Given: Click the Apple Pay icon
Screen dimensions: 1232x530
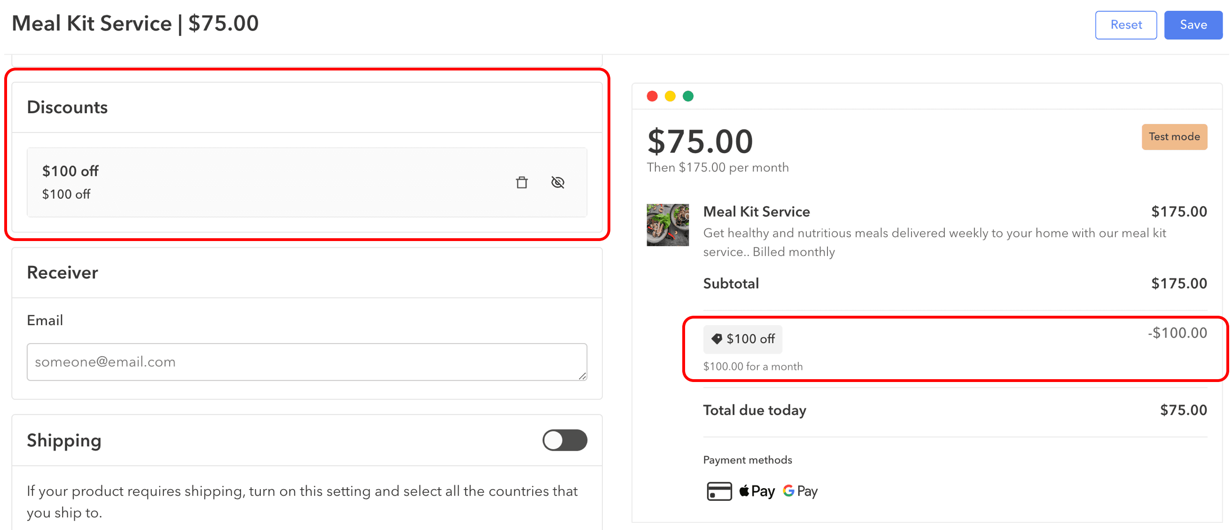Looking at the screenshot, I should [x=757, y=491].
